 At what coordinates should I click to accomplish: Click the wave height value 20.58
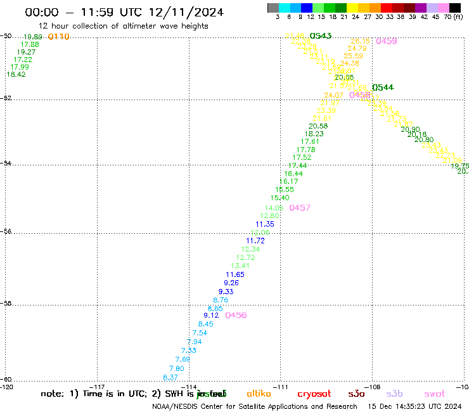(318, 126)
